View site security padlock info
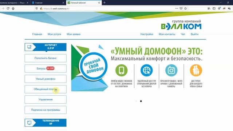 tap(41, 8)
